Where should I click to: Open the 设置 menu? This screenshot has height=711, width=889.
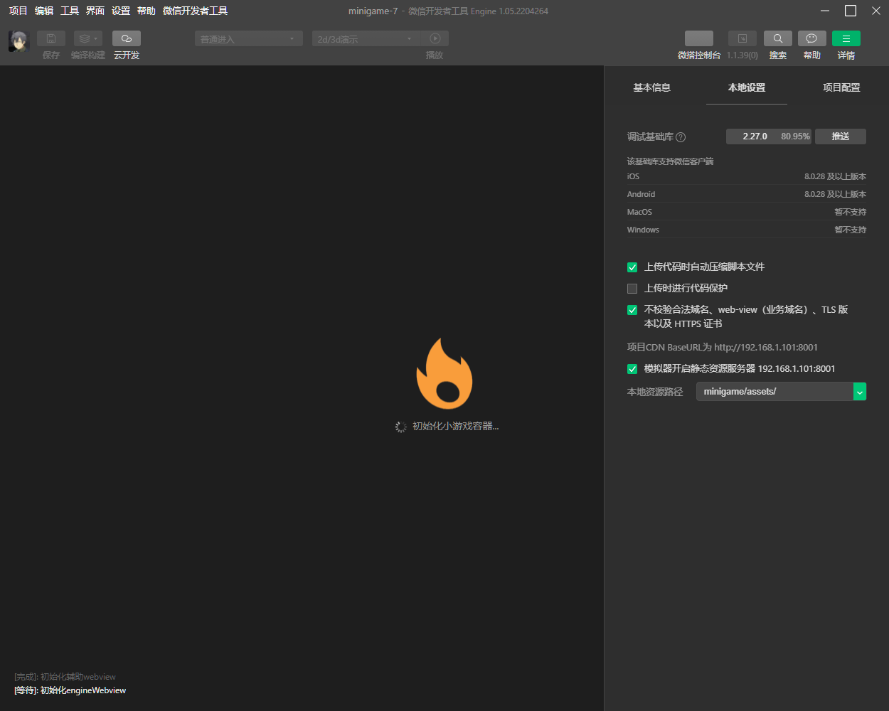click(121, 11)
